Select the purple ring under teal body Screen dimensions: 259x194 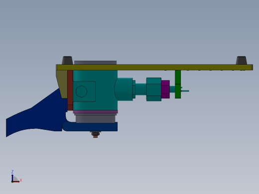[x=96, y=112]
